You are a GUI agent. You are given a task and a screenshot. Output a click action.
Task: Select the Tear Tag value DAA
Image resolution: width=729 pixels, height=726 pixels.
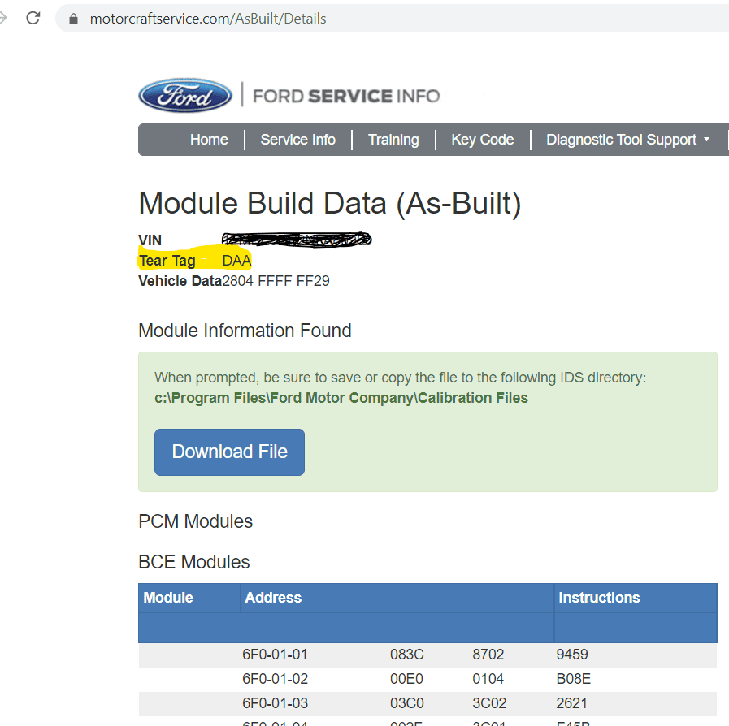236,261
